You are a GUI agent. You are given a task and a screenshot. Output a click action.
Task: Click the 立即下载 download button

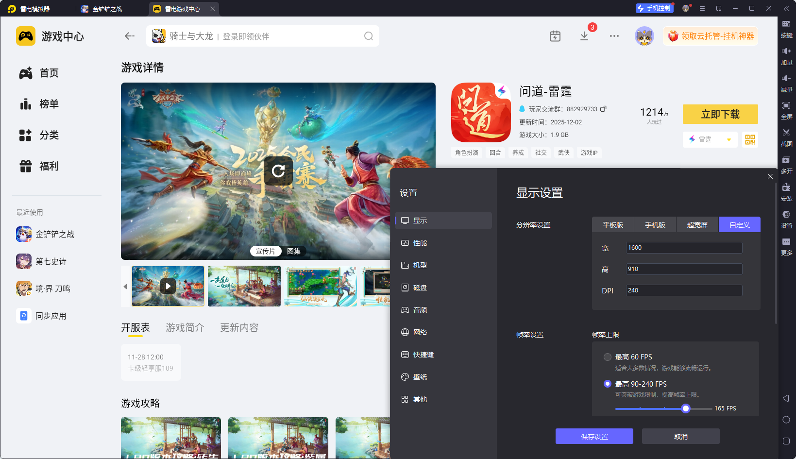pyautogui.click(x=720, y=114)
